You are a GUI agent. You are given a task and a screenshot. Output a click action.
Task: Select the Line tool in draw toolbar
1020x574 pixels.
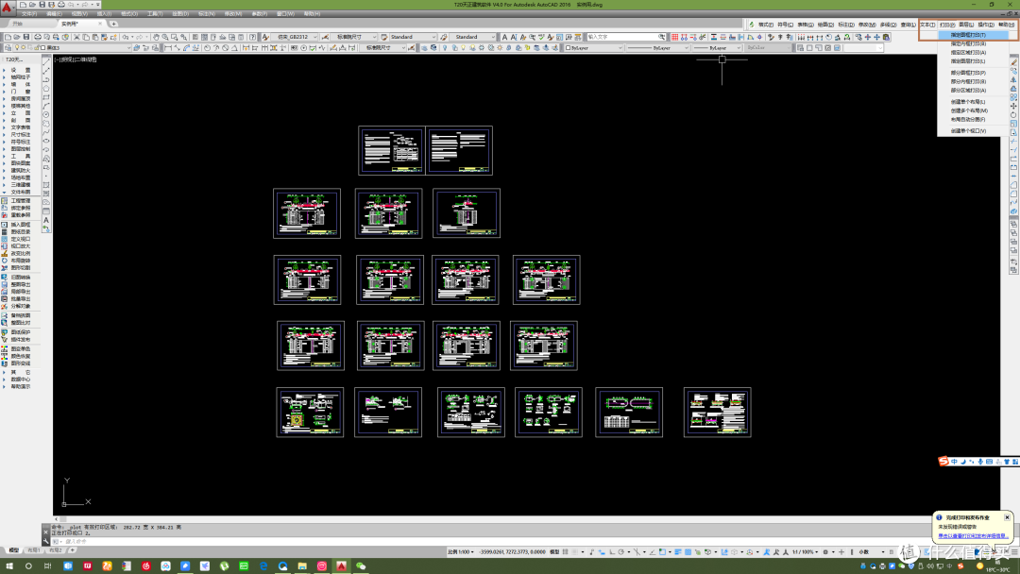[46, 61]
